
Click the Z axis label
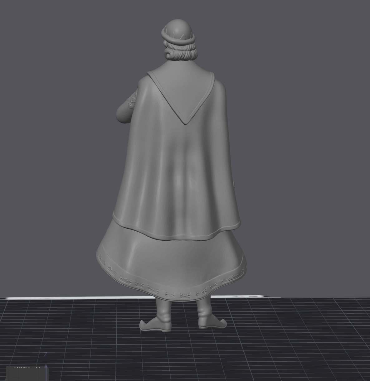(46, 354)
